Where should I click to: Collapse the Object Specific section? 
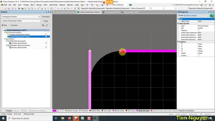[178, 24]
